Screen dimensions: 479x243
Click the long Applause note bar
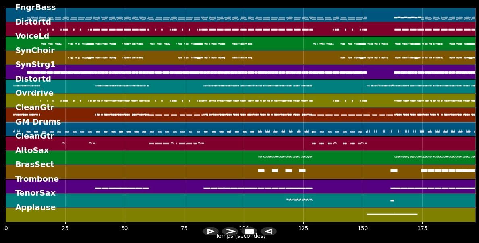click(392, 214)
